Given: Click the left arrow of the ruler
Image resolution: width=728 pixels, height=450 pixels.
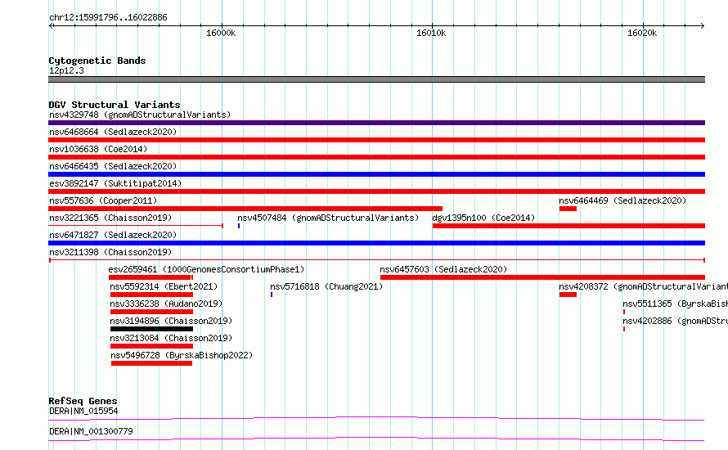Looking at the screenshot, I should (51, 25).
